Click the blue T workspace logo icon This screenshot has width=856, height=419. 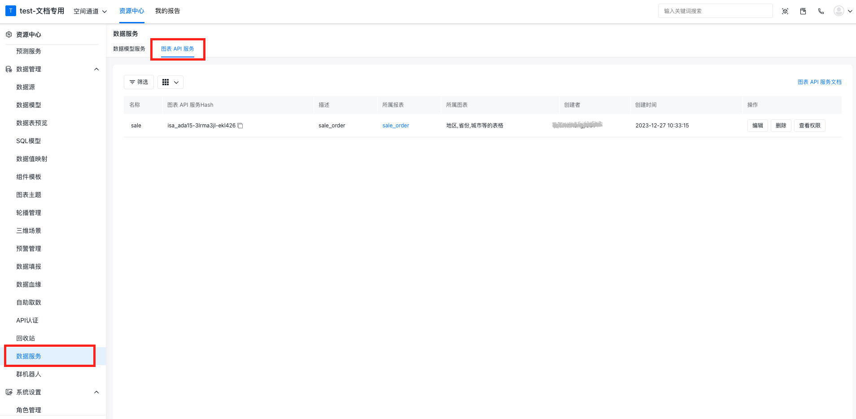[x=11, y=11]
